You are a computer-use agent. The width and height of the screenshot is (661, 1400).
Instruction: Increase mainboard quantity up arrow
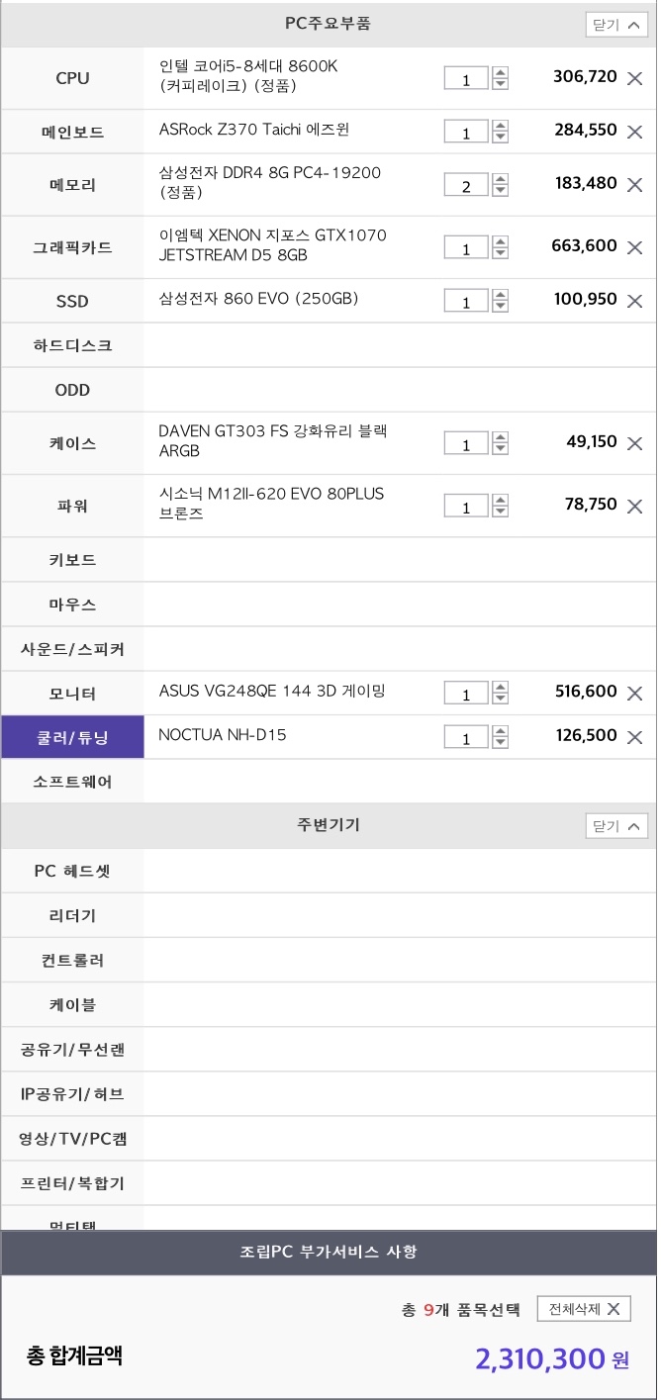click(x=500, y=126)
